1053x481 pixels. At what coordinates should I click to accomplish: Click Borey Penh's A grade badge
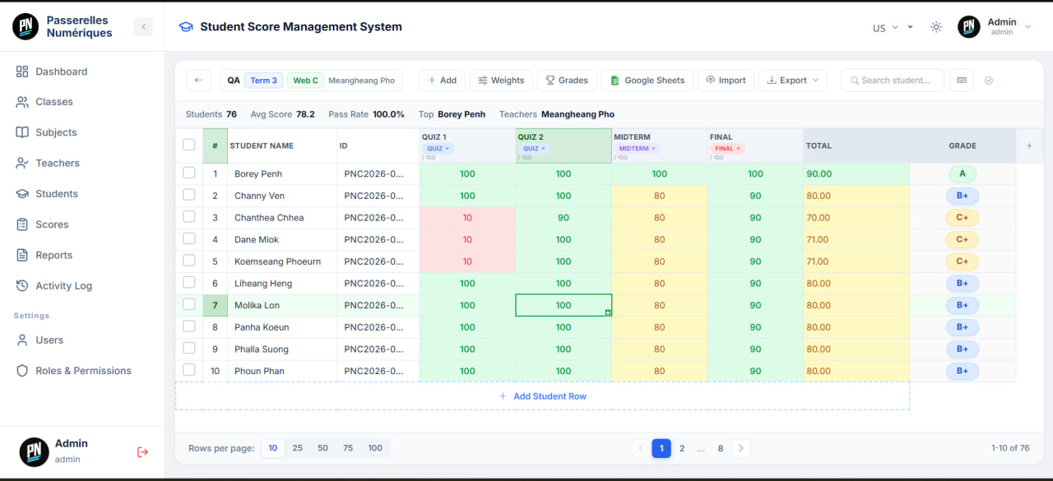point(963,173)
